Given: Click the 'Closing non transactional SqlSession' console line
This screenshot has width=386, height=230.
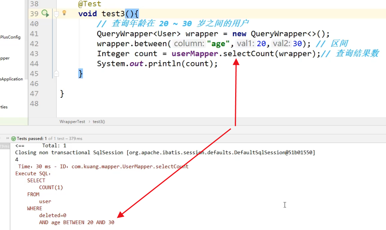Looking at the screenshot, I should [165, 152].
